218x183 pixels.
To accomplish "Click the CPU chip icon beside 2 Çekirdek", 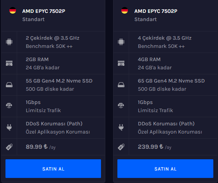I will click(x=9, y=42).
